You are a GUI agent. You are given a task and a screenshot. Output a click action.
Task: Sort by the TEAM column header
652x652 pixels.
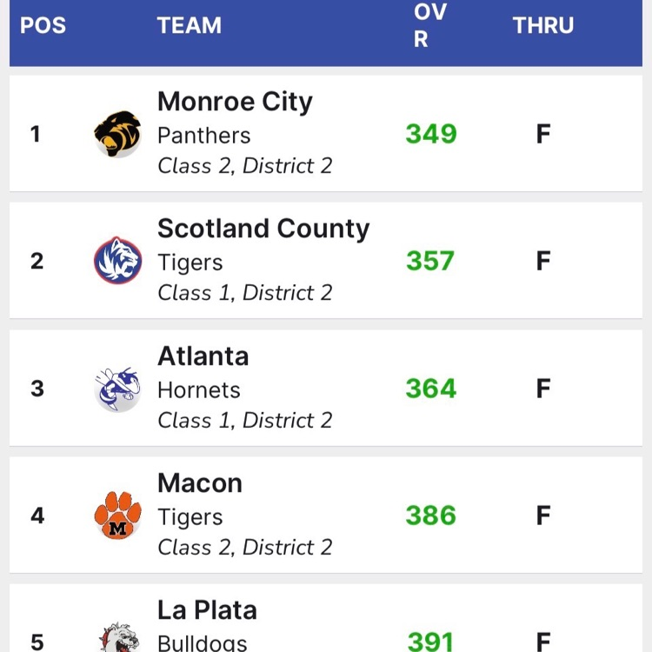pos(189,25)
